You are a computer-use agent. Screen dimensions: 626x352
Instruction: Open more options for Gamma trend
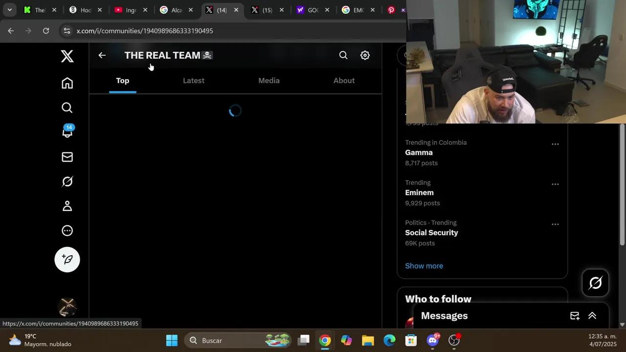pos(555,144)
